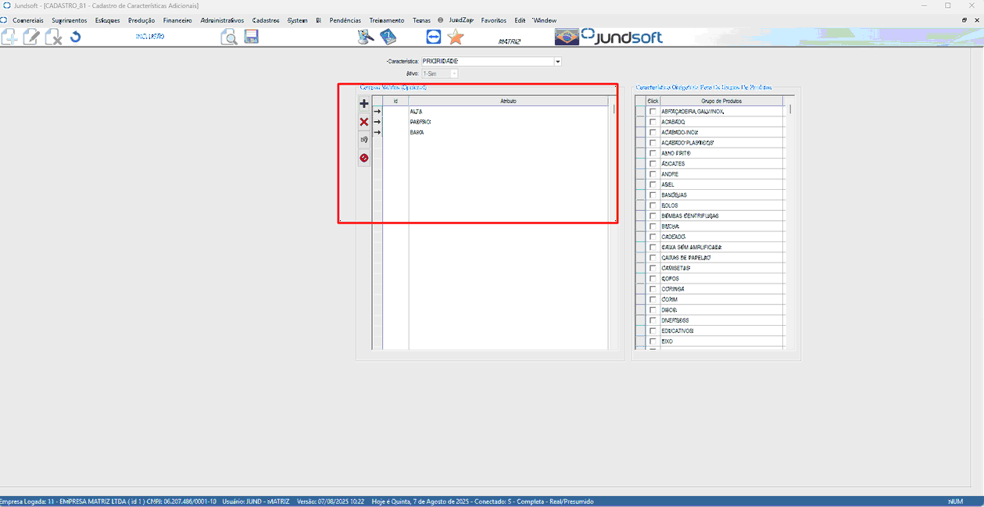Click the red prohibited circle icon
Screen dimensions: 984x507
[363, 158]
